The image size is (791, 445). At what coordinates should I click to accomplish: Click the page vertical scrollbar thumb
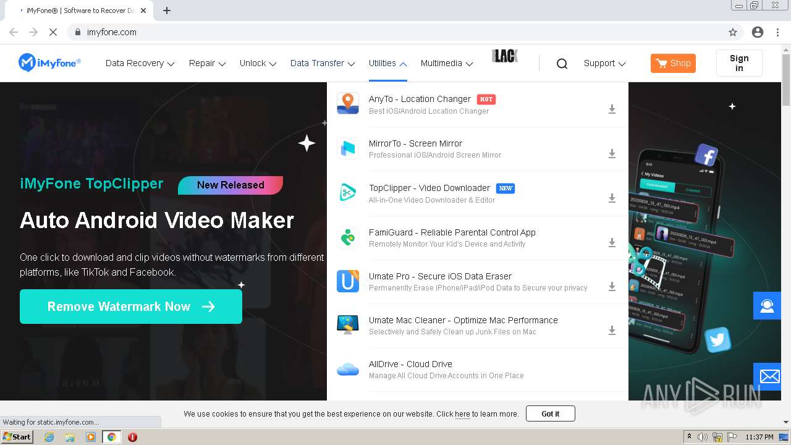[x=786, y=80]
